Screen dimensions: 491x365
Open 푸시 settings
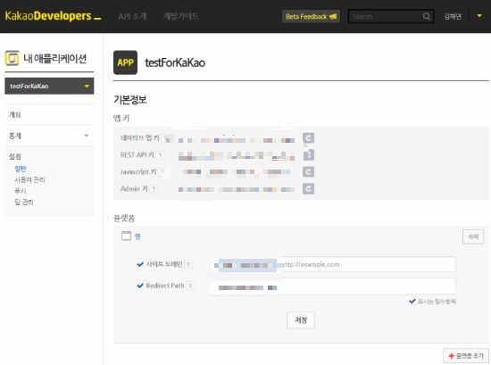[x=21, y=191]
